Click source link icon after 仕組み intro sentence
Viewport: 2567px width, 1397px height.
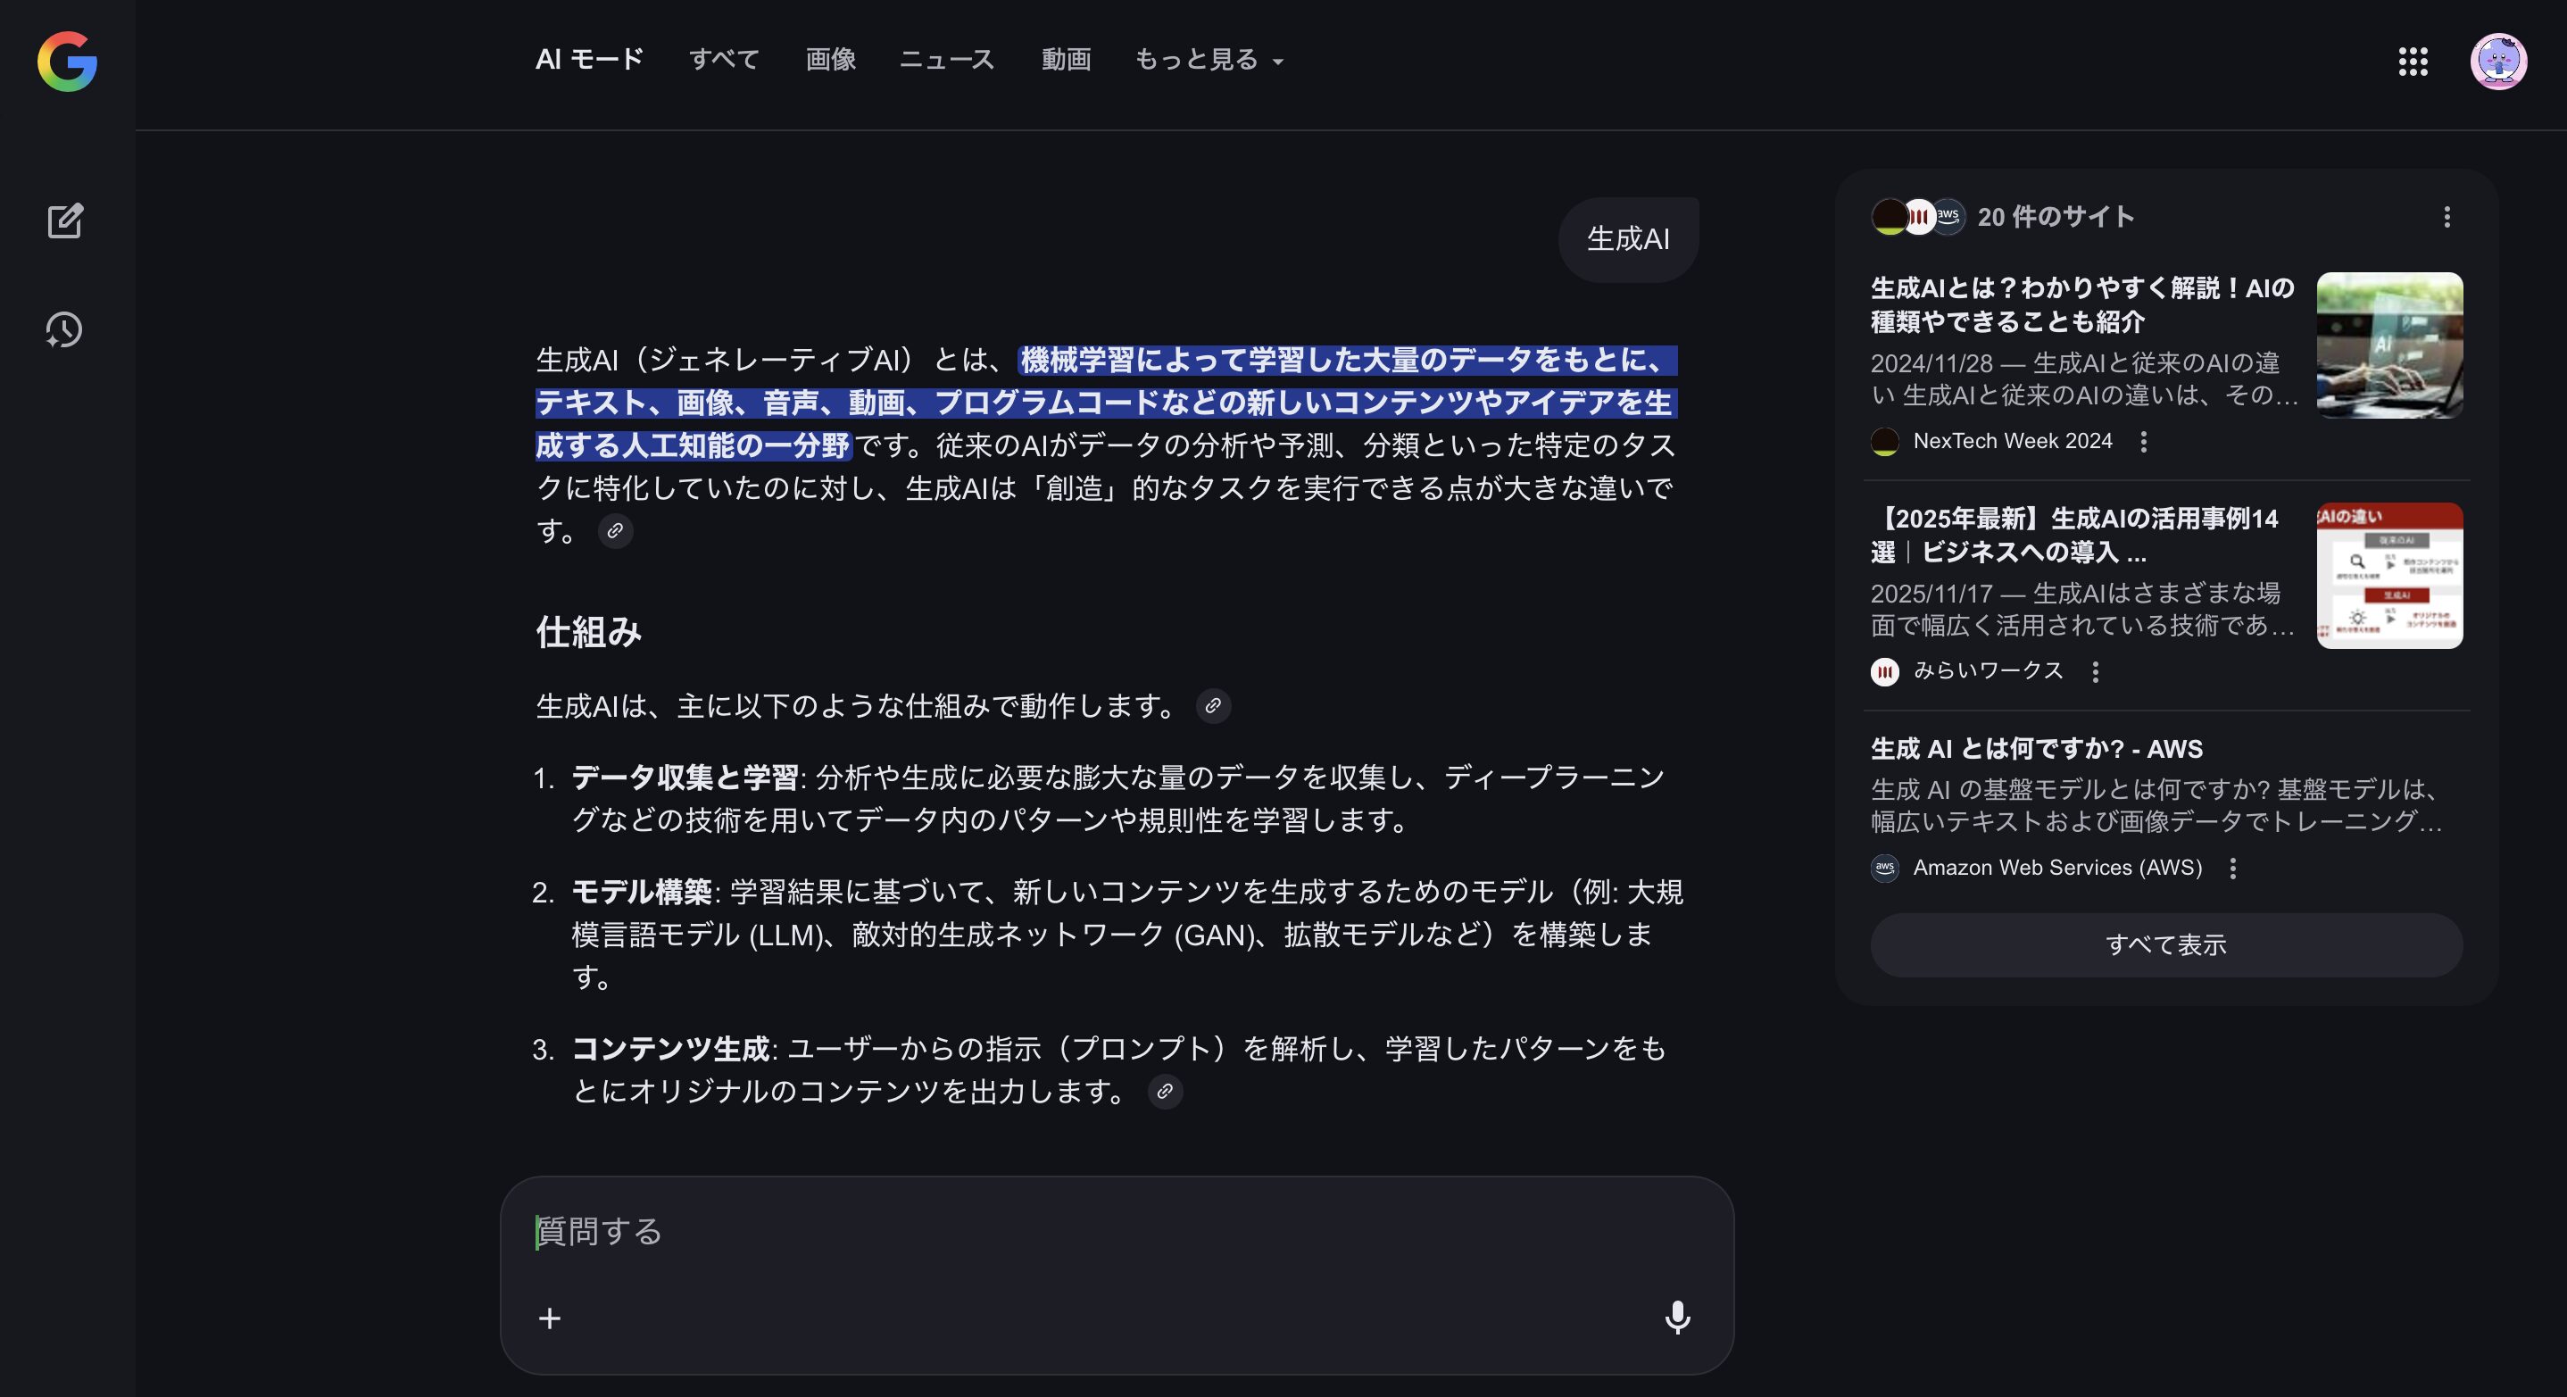tap(1213, 706)
